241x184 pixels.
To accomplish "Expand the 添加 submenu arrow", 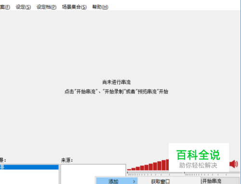I will pos(134,182).
